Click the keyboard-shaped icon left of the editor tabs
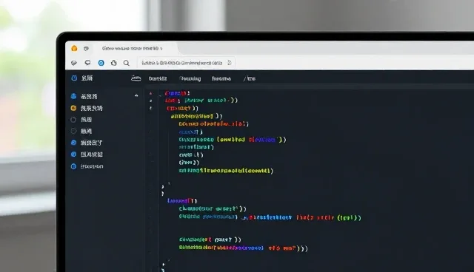This screenshot has width=474, height=272. (x=136, y=78)
